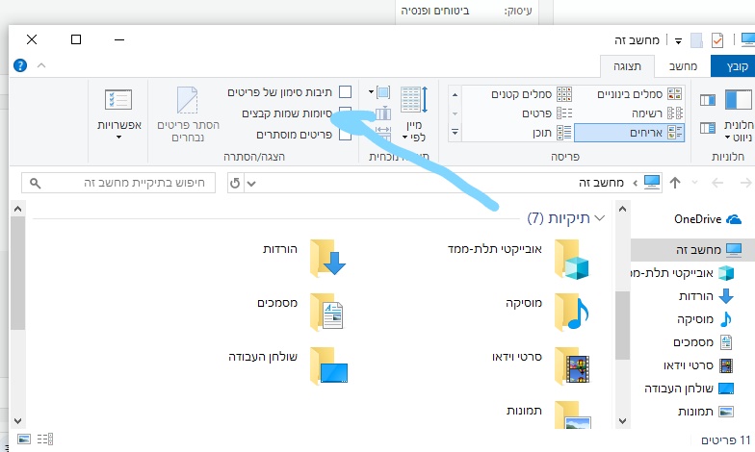
Task: Choose the Content layout (תוכן)
Action: (552, 133)
